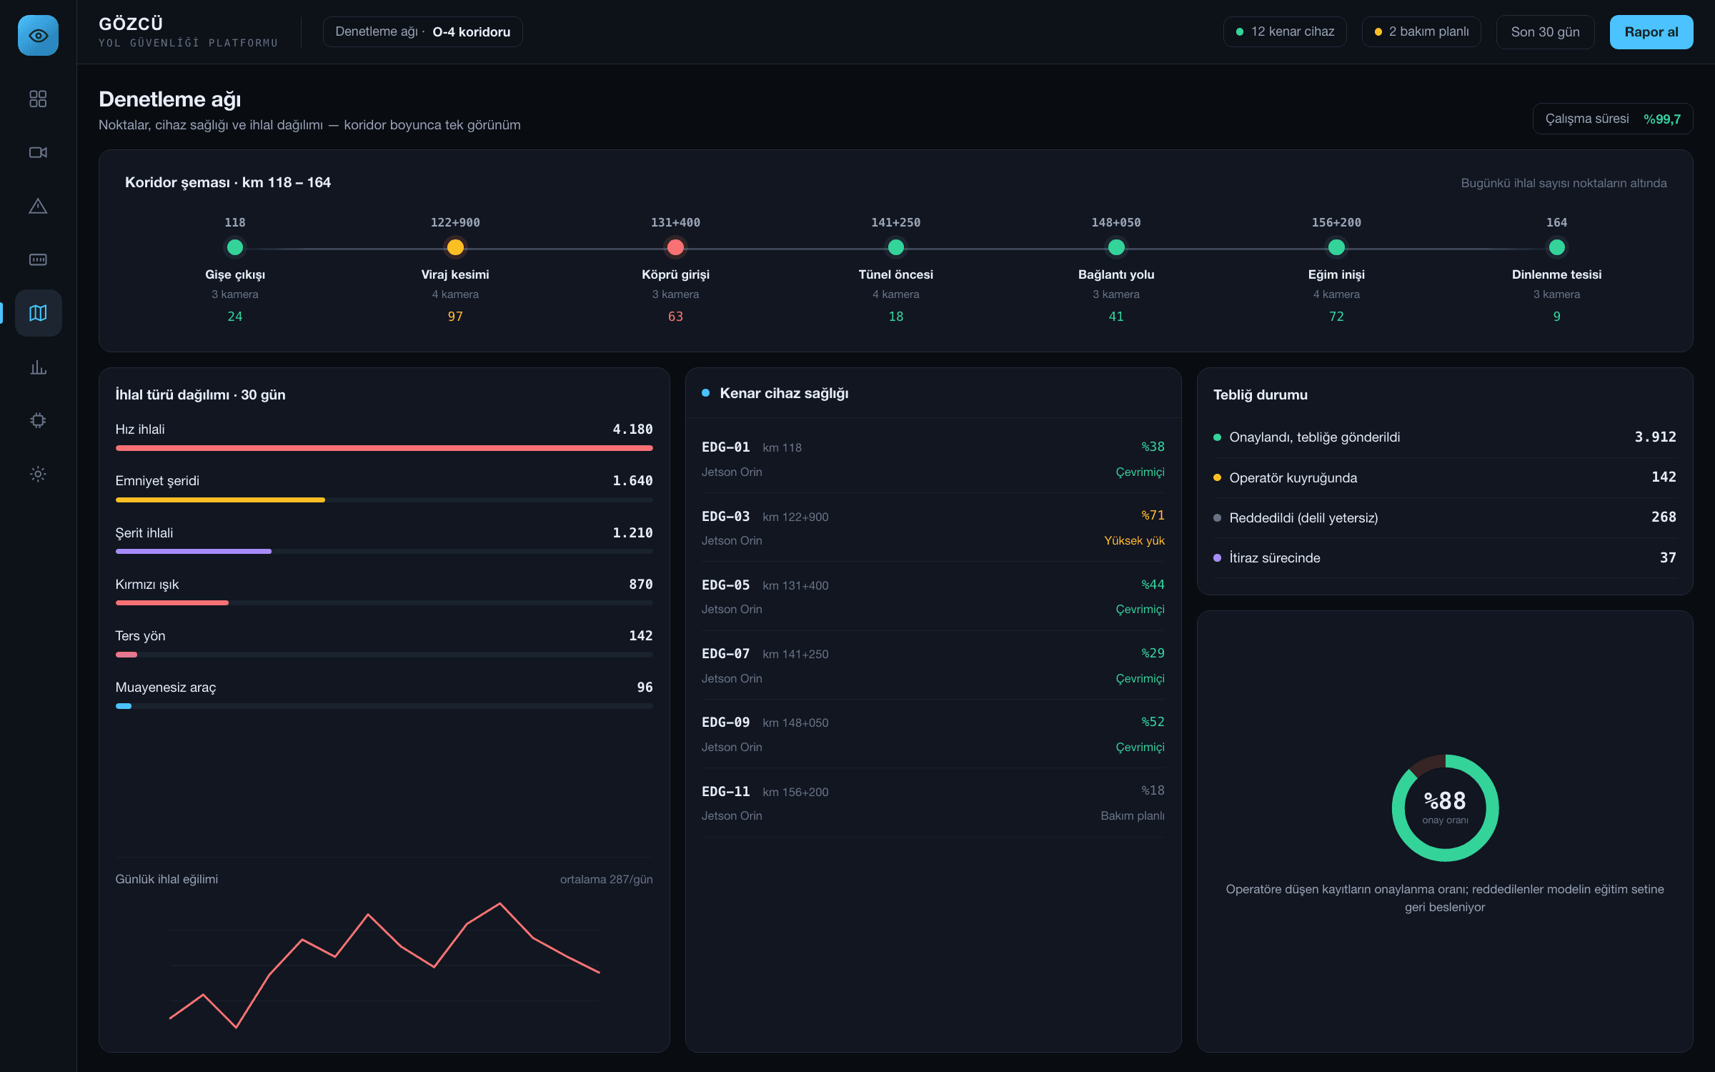Click the Operatör kuyruğunda row

click(x=1444, y=477)
